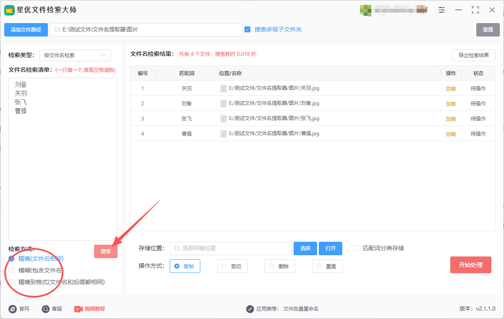Viewport: 504px width, 319px height.
Task: Click the user avatar icon
Action: tap(365, 10)
